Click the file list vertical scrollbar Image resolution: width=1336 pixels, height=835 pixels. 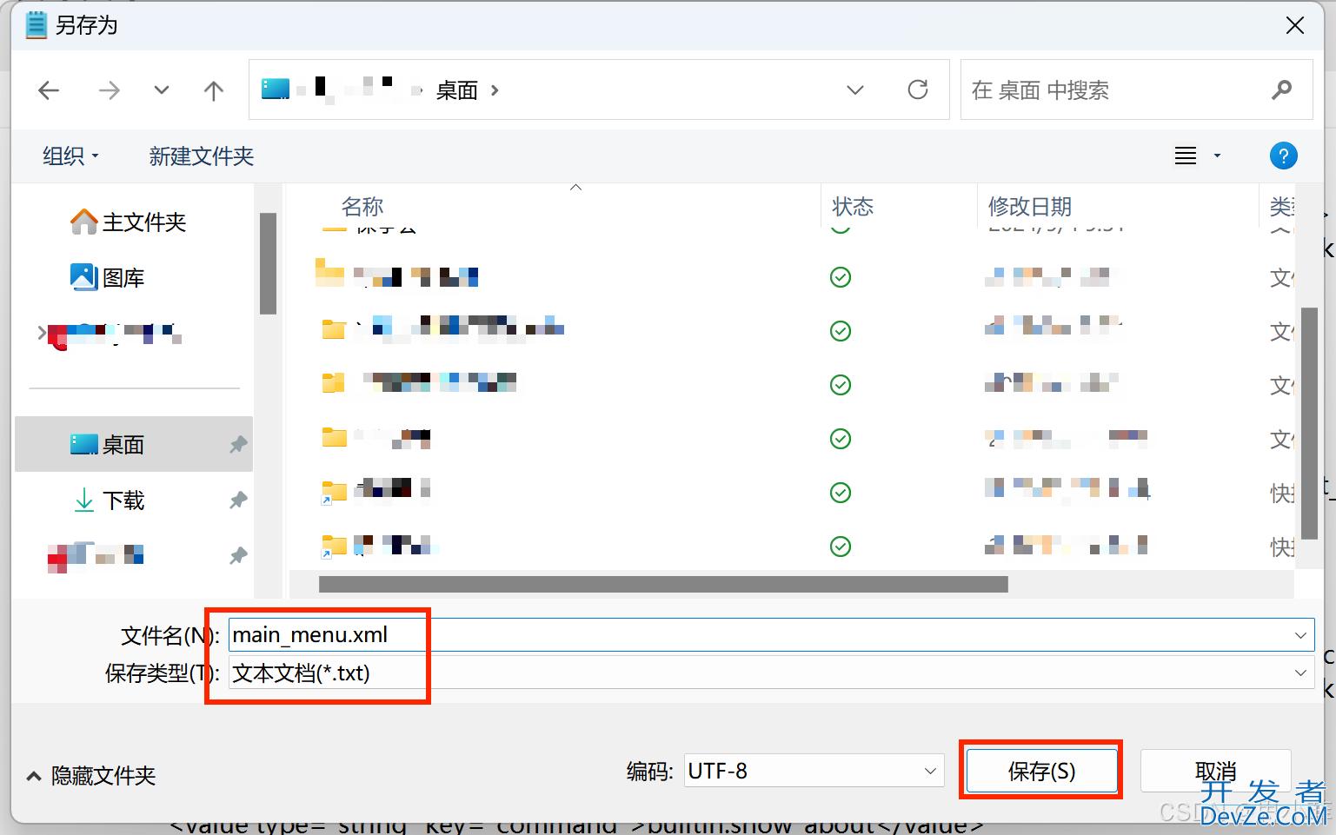(x=1309, y=423)
